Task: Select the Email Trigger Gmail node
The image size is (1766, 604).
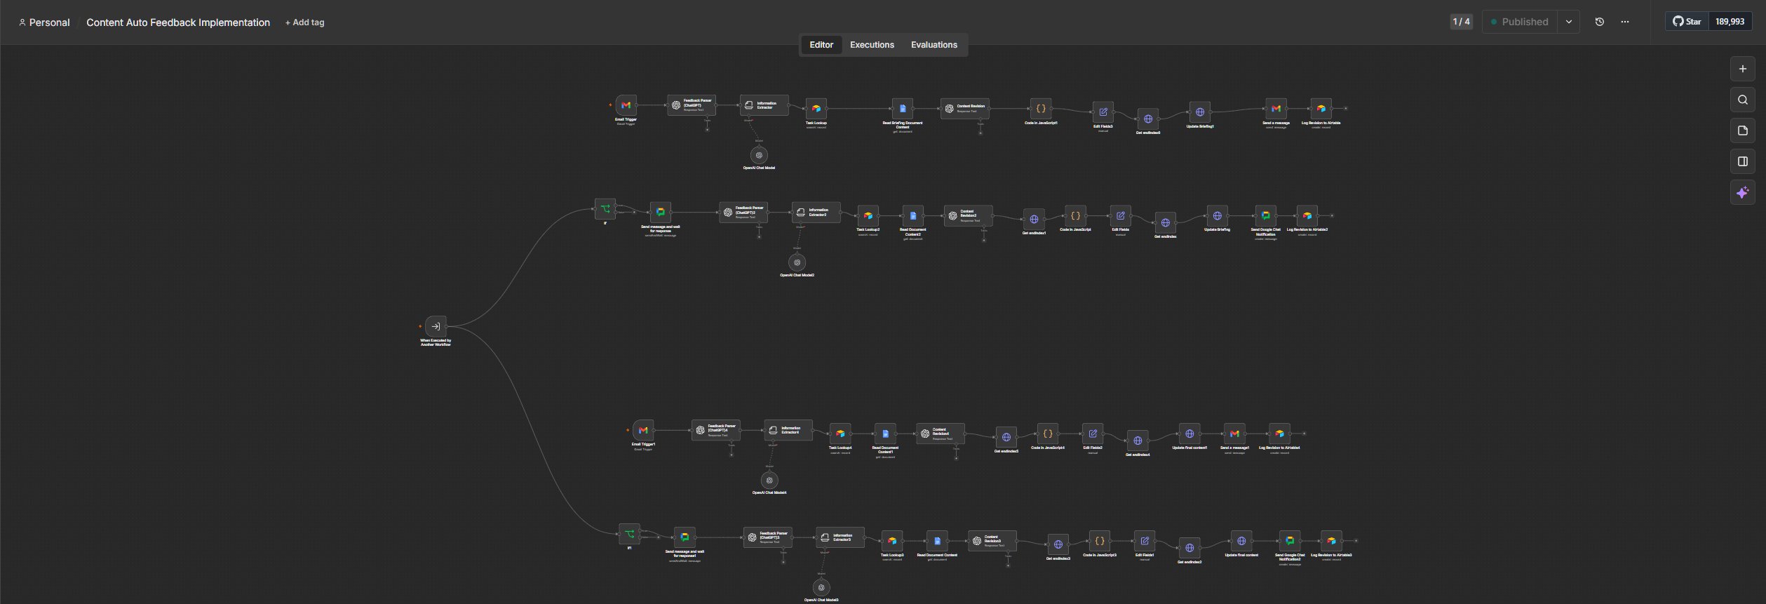Action: (x=626, y=105)
